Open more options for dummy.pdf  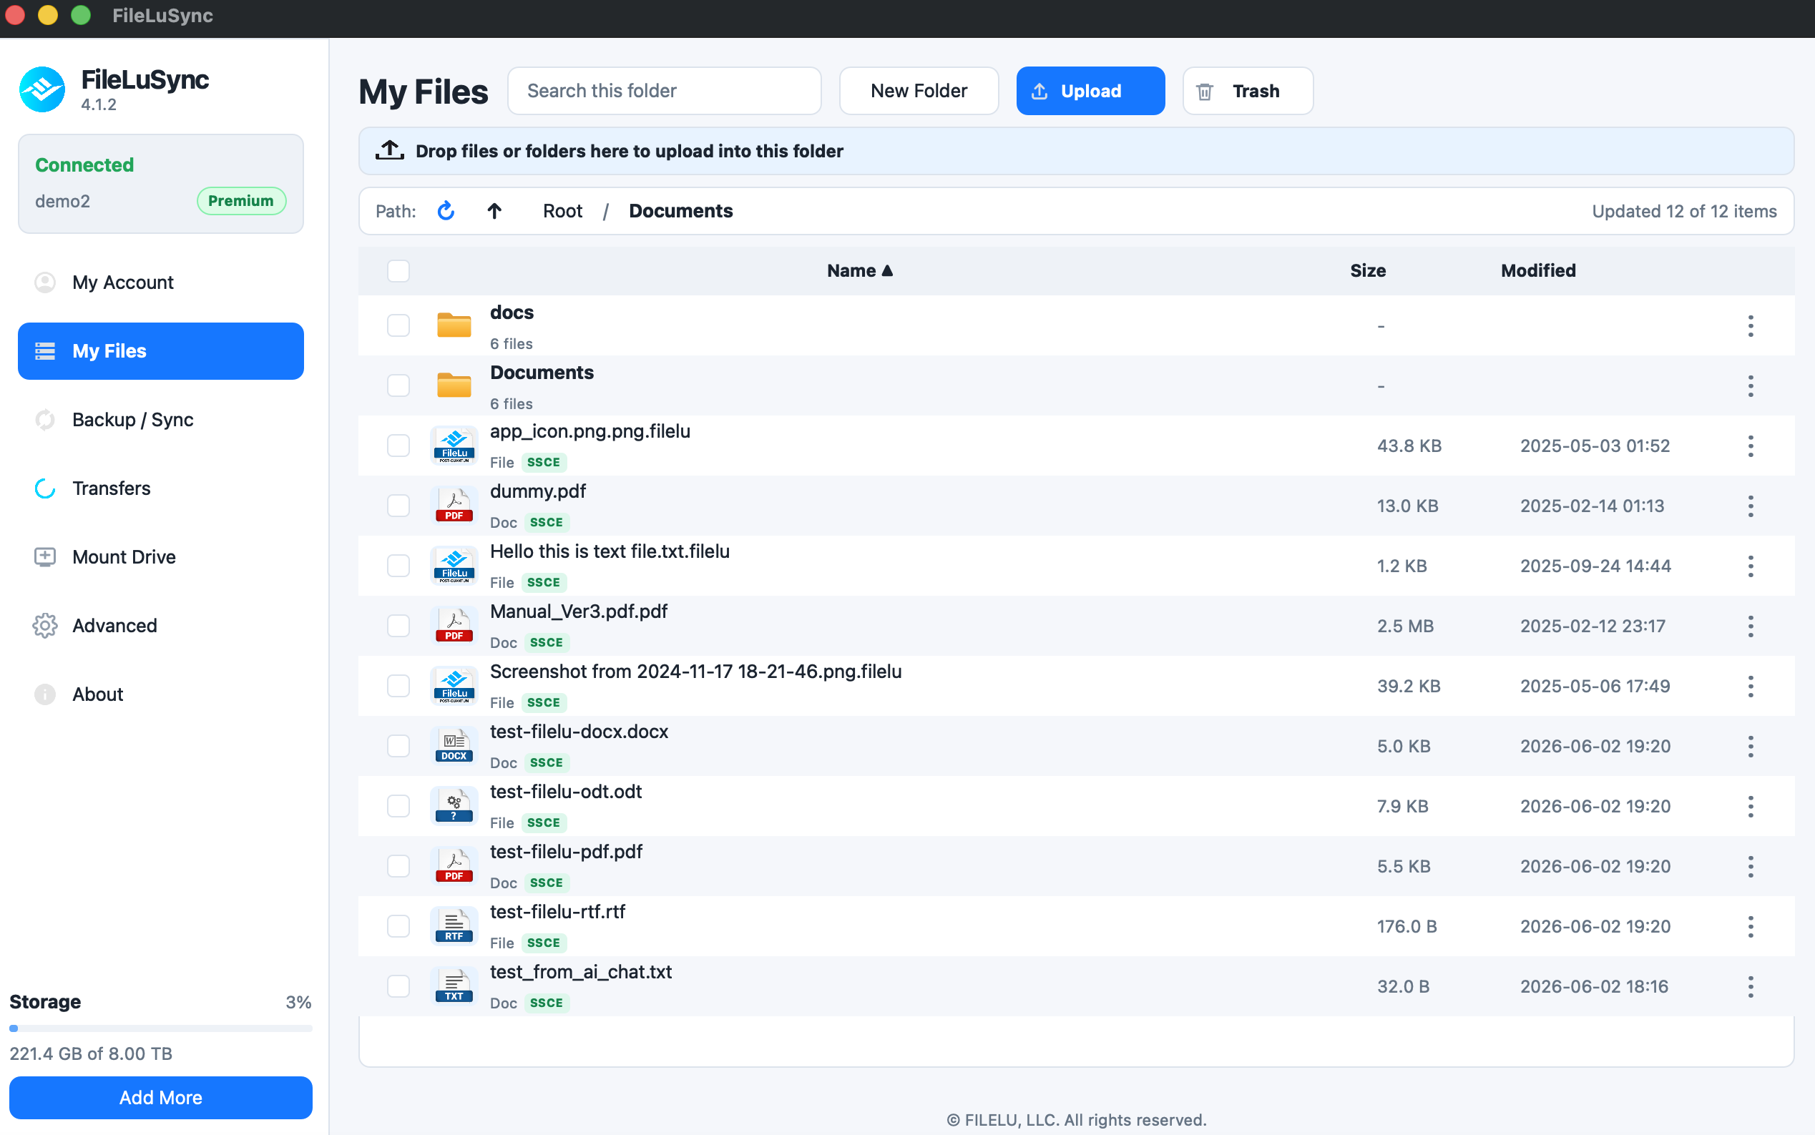pyautogui.click(x=1750, y=506)
